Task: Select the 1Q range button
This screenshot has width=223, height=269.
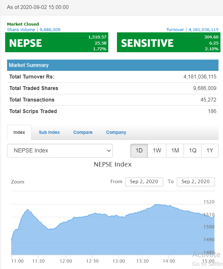Action: pos(193,151)
